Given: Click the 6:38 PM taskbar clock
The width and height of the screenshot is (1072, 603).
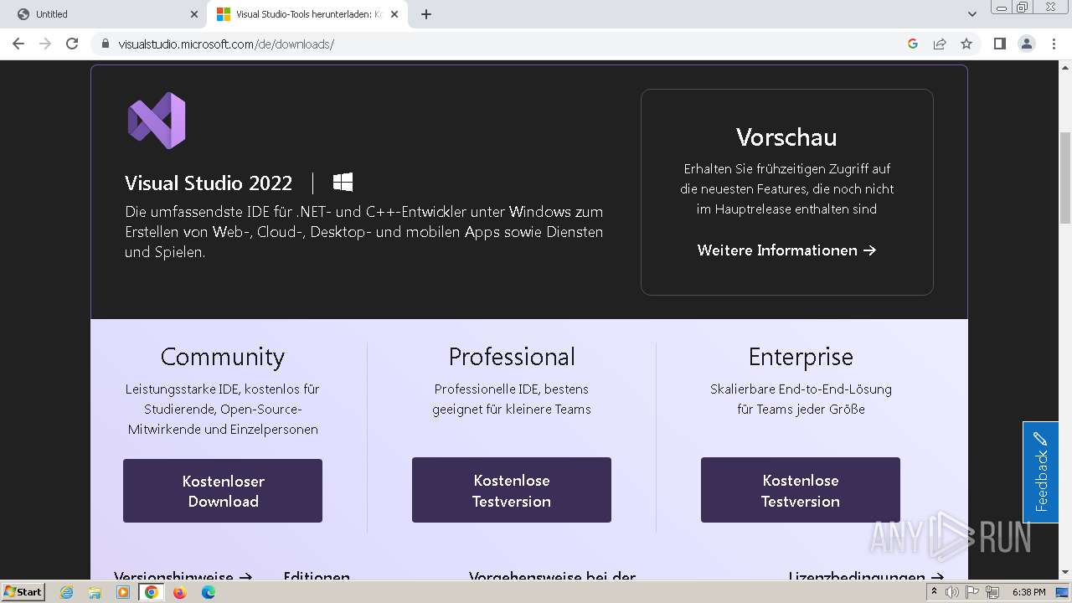Looking at the screenshot, I should point(1029,592).
